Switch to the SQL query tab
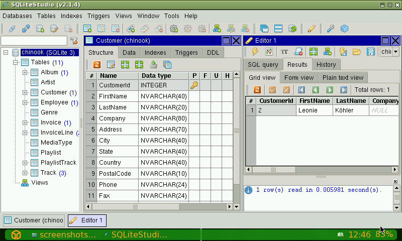The width and height of the screenshot is (402, 241). [x=263, y=65]
